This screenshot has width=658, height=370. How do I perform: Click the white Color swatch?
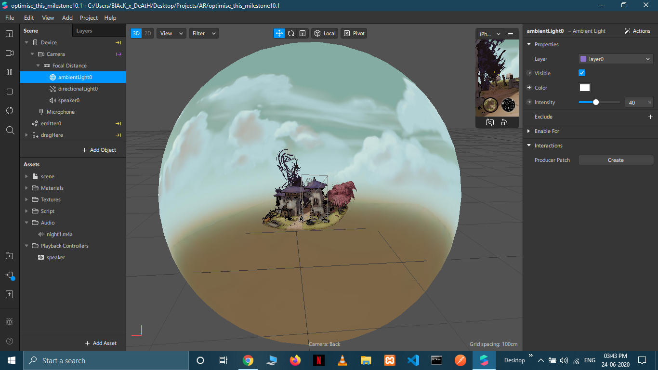point(584,88)
